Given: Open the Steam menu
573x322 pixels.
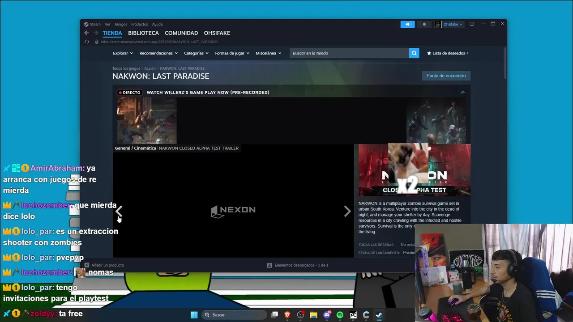Looking at the screenshot, I should (95, 24).
